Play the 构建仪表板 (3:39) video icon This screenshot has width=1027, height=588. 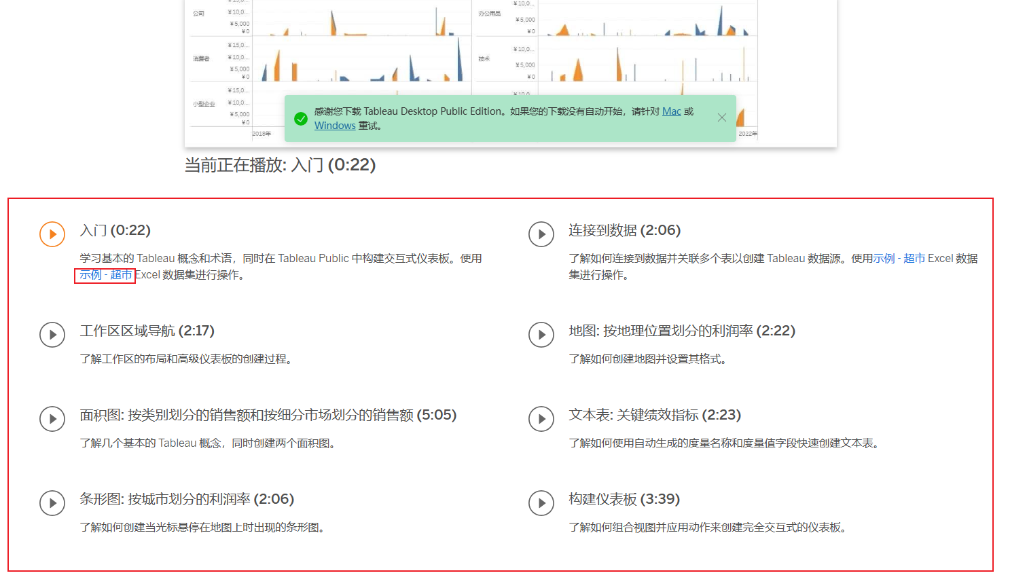click(541, 503)
